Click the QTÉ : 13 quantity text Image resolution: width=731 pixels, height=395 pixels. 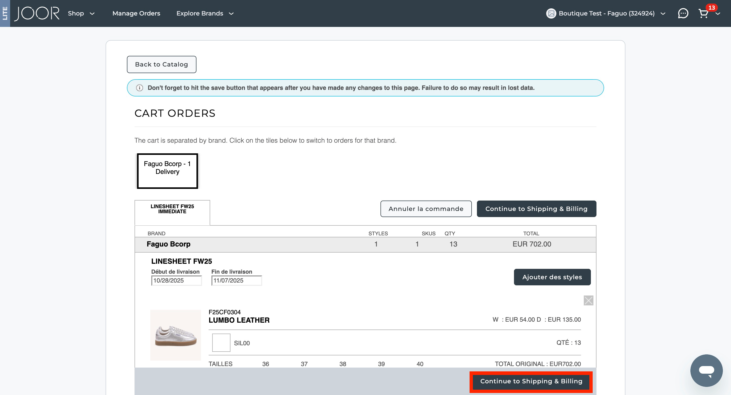[x=569, y=343]
